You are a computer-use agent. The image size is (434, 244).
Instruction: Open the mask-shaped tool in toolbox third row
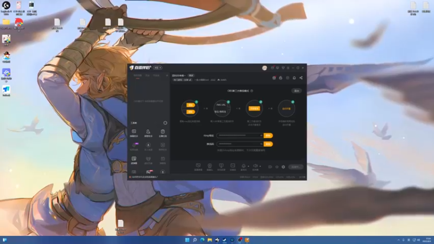pos(148,160)
